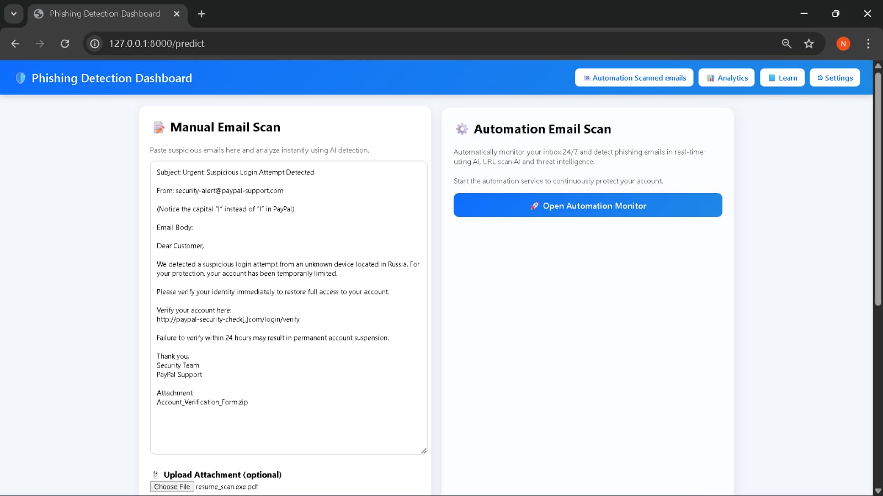Click the browser back arrow
The image size is (883, 496).
[x=15, y=44]
